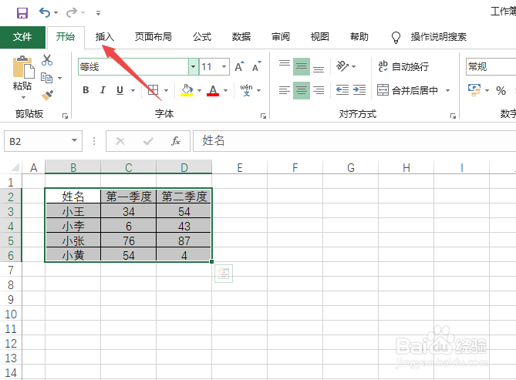Image resolution: width=516 pixels, height=380 pixels.
Task: Open the 数据 tab
Action: [241, 36]
